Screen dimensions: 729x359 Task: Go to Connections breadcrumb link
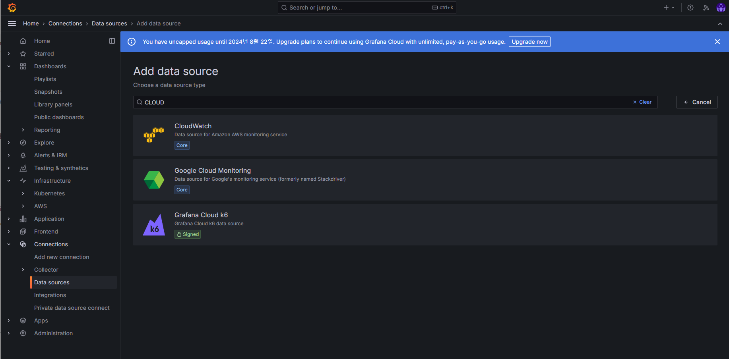pyautogui.click(x=65, y=23)
